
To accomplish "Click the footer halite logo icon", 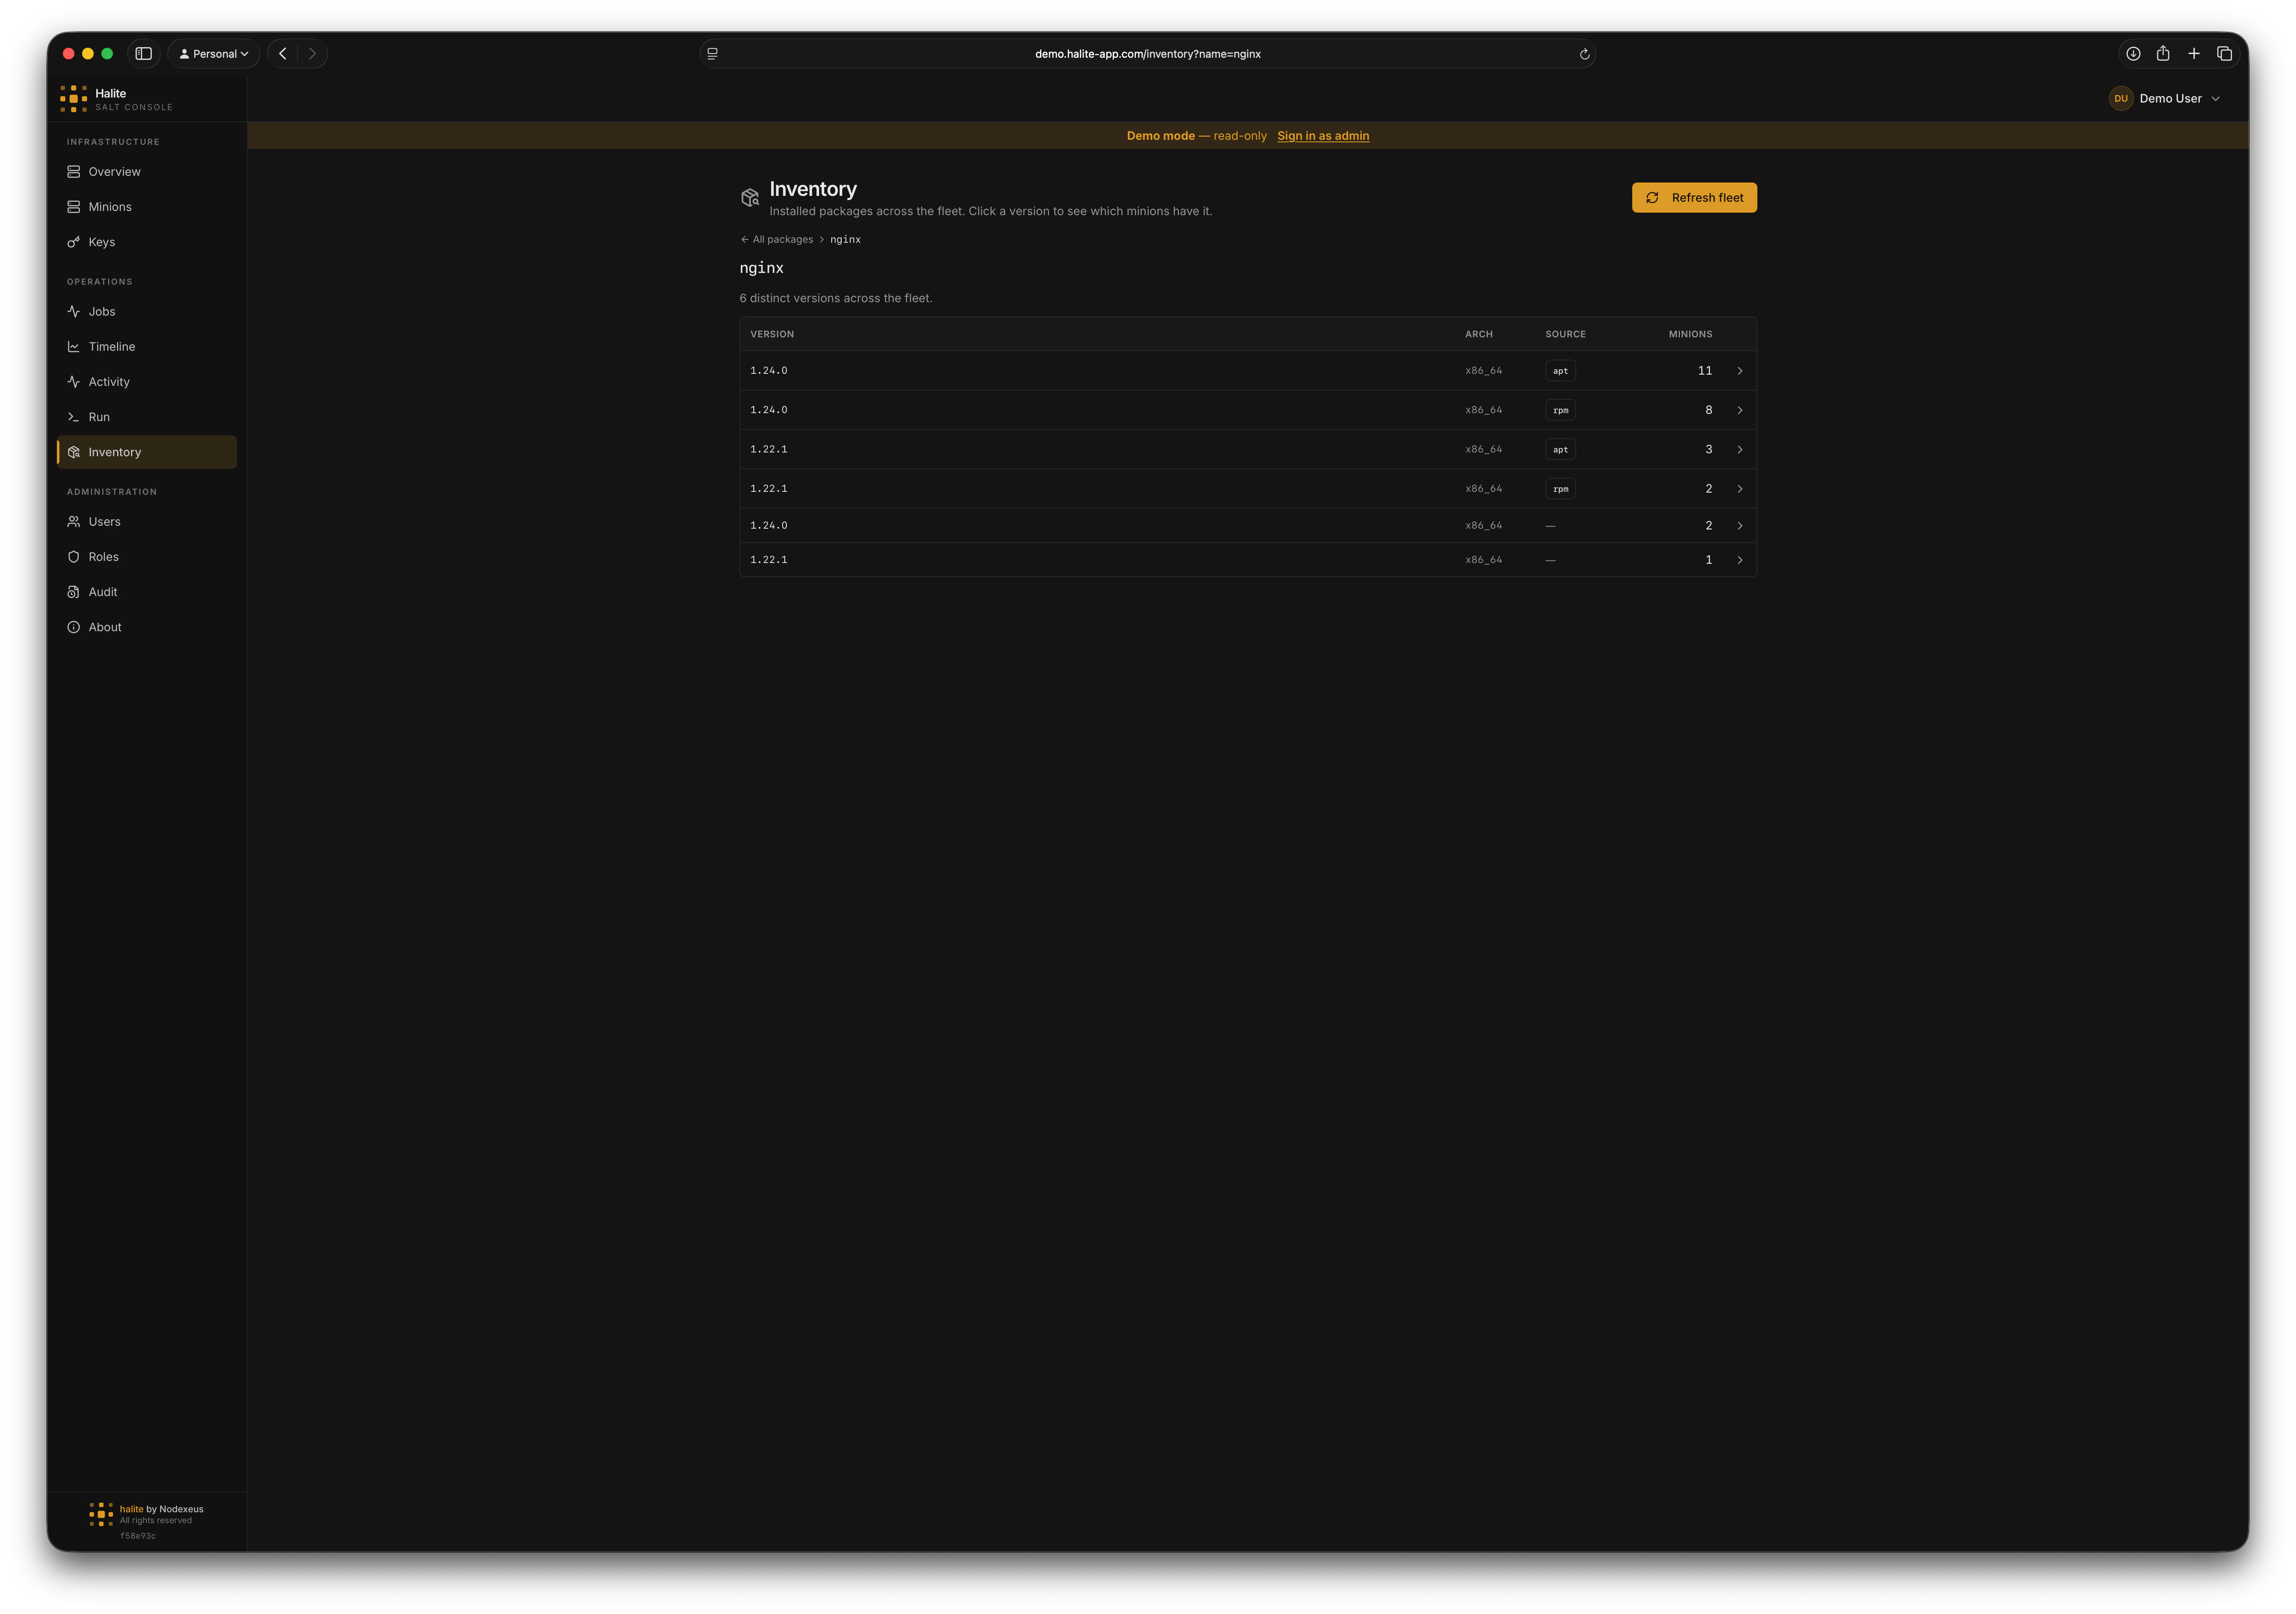I will pyautogui.click(x=101, y=1514).
